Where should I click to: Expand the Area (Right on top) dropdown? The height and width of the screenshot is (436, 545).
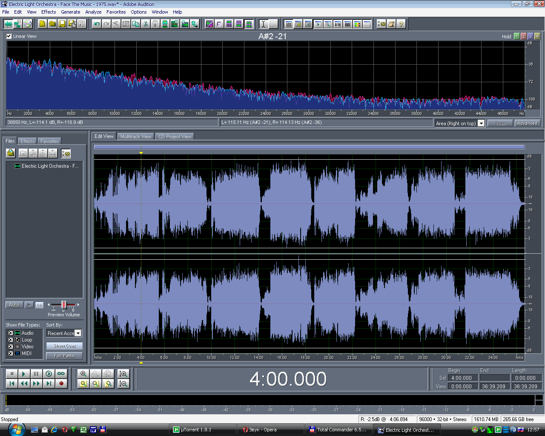pos(481,123)
